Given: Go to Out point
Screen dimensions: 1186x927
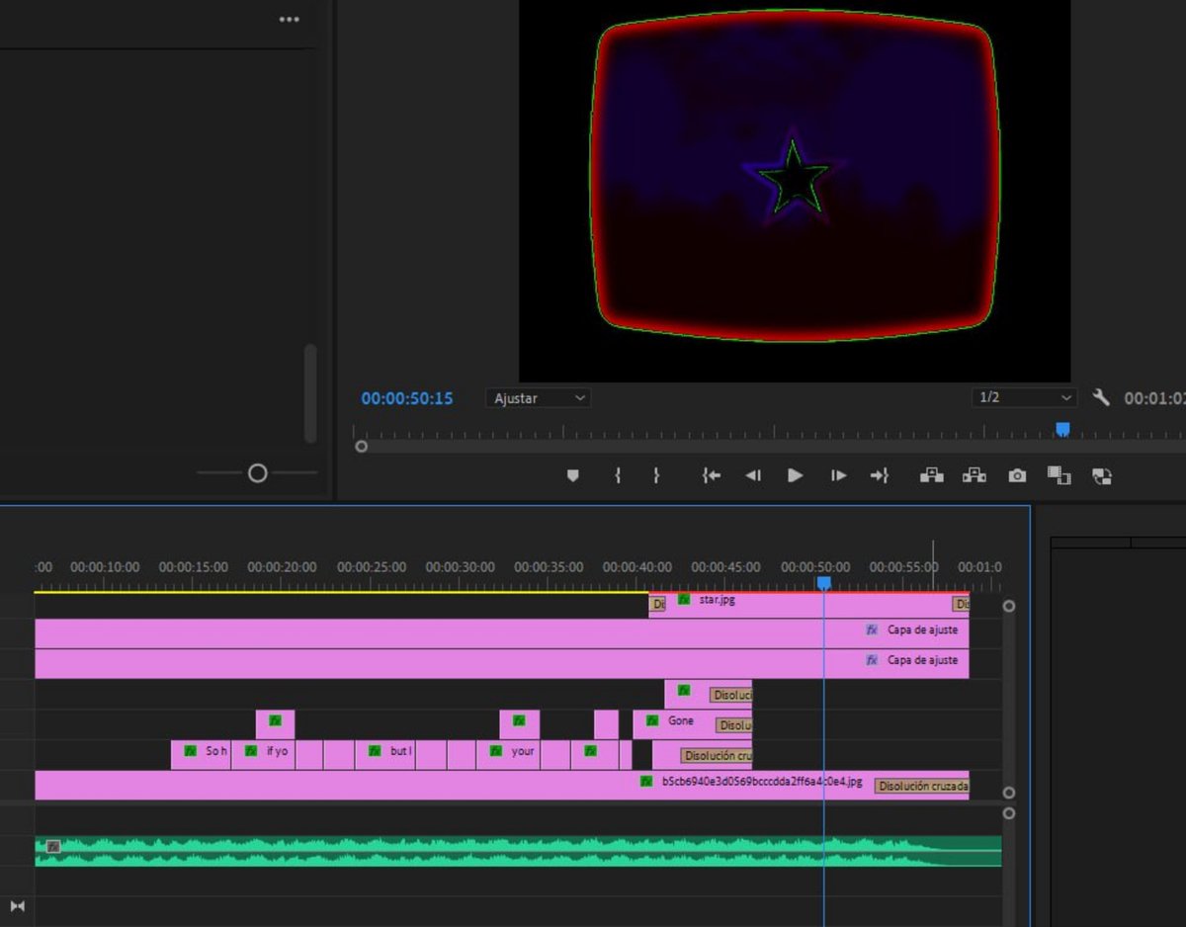Looking at the screenshot, I should 880,475.
